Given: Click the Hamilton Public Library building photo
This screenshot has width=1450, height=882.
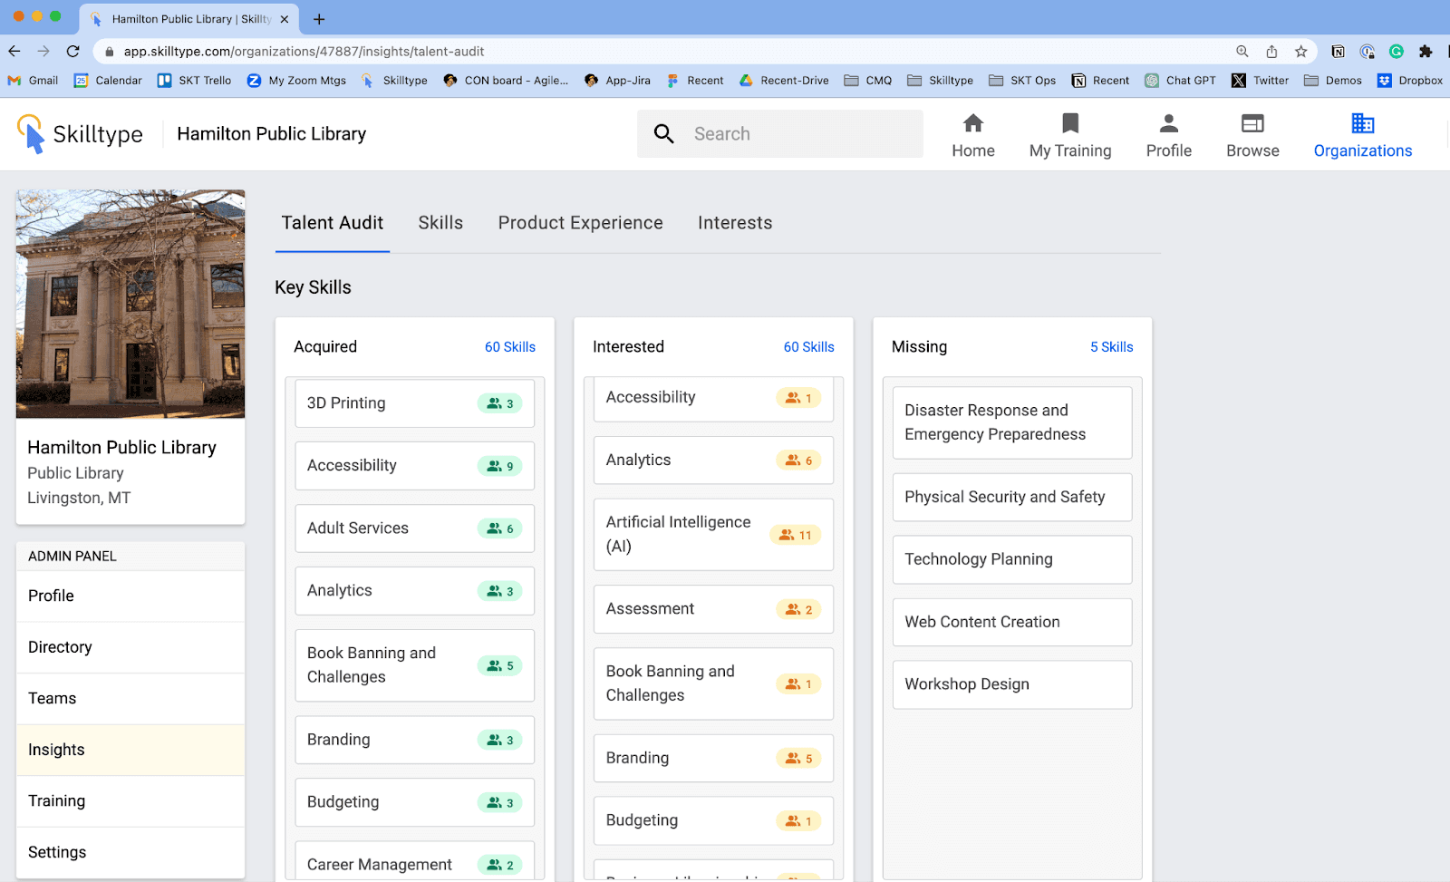Looking at the screenshot, I should click(x=130, y=304).
